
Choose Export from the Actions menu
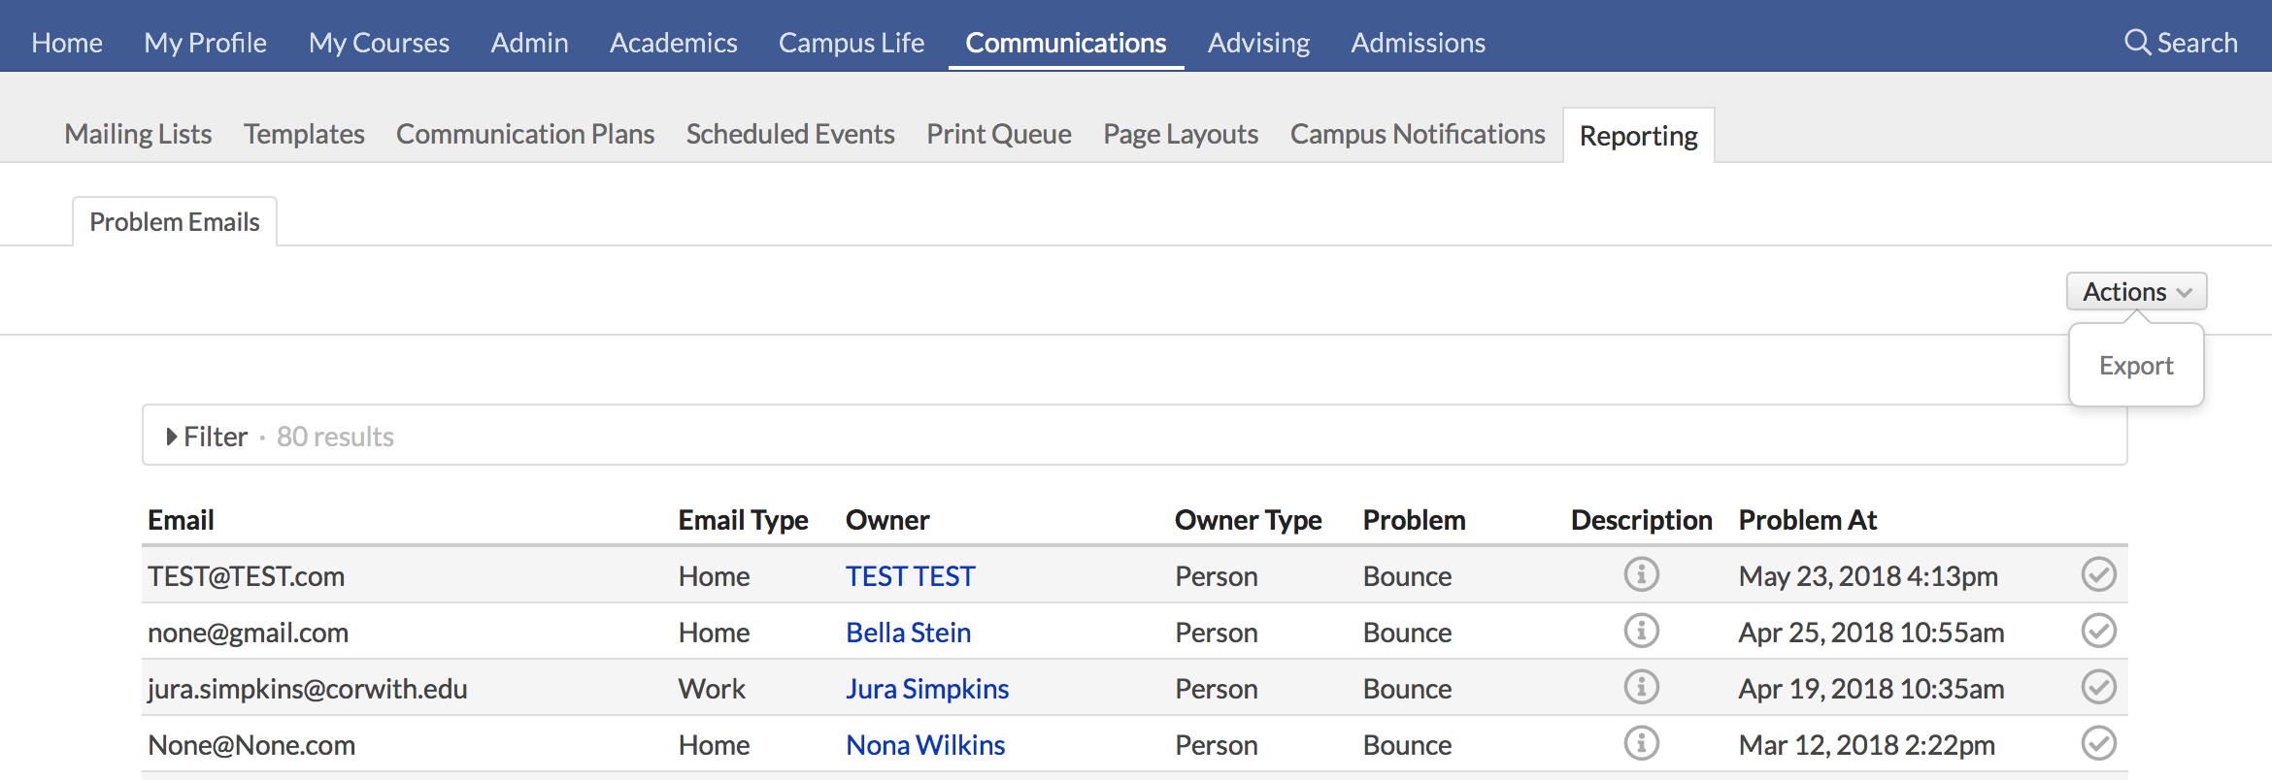[x=2135, y=366]
